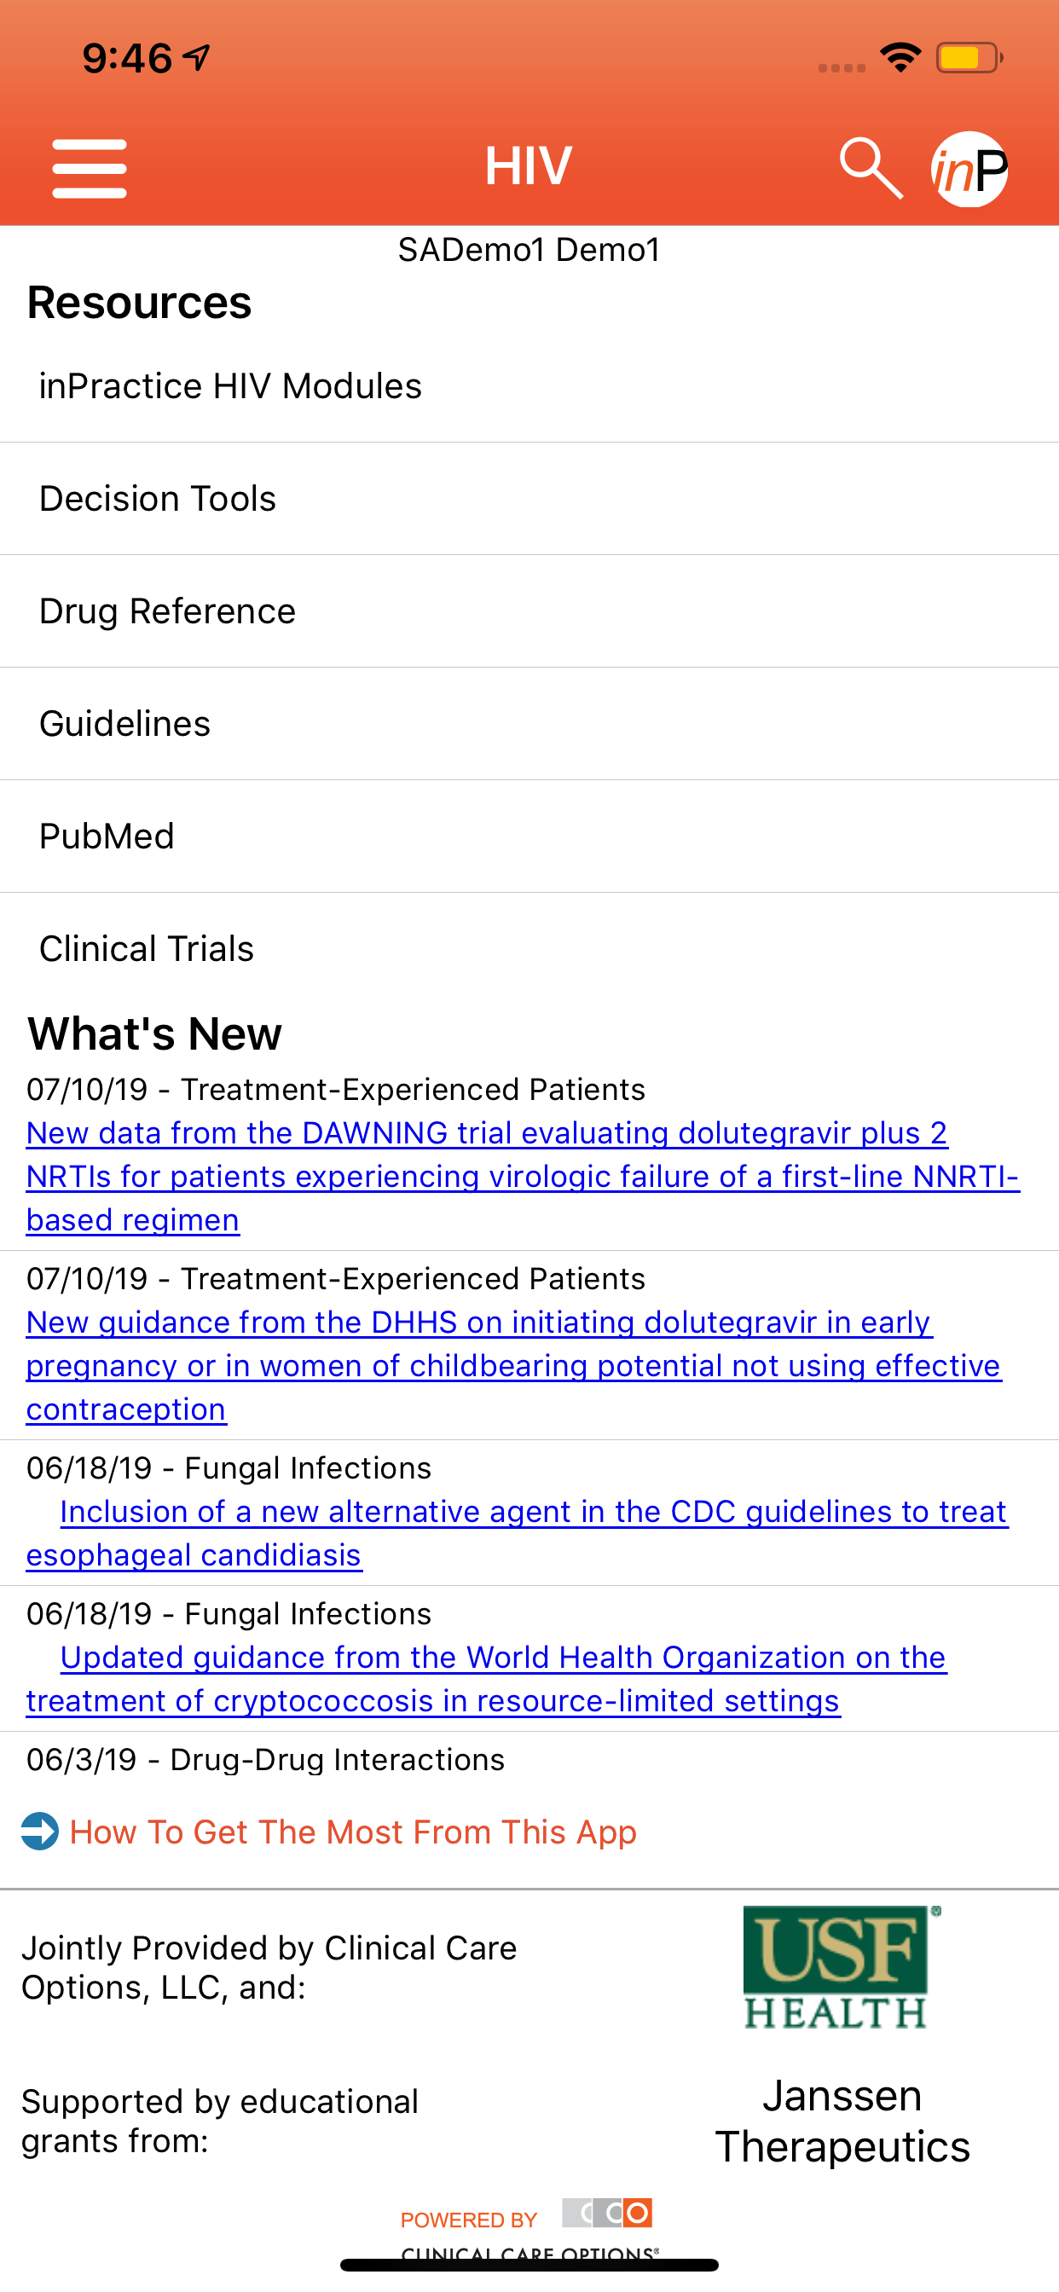Select Decision Tools resource

[158, 498]
